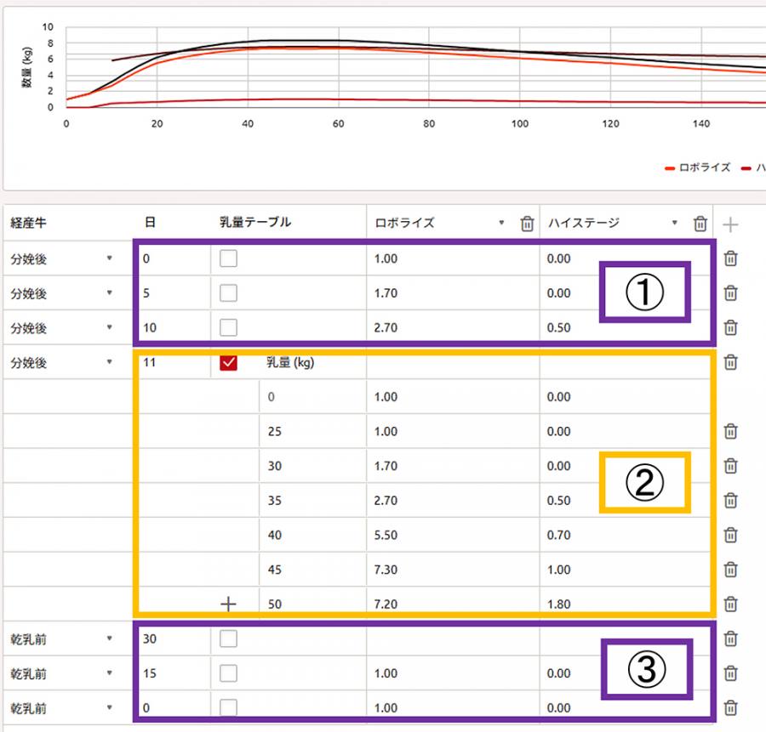Click the day field showing 11
The image size is (766, 732).
pos(170,363)
